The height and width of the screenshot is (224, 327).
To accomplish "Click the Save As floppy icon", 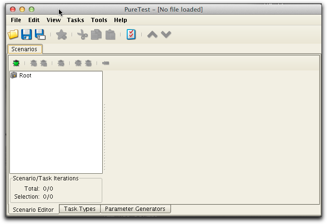I will click(40, 34).
